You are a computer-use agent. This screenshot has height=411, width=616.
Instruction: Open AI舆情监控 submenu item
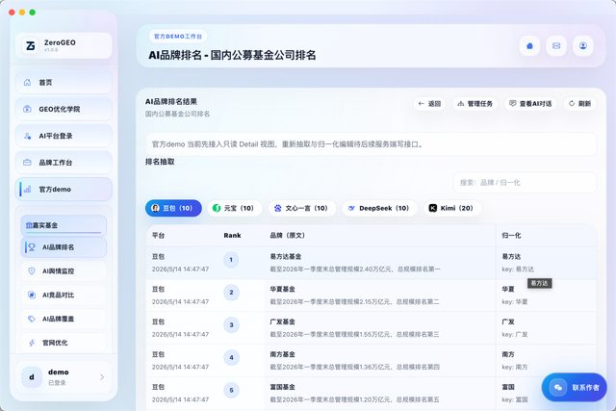(64, 270)
